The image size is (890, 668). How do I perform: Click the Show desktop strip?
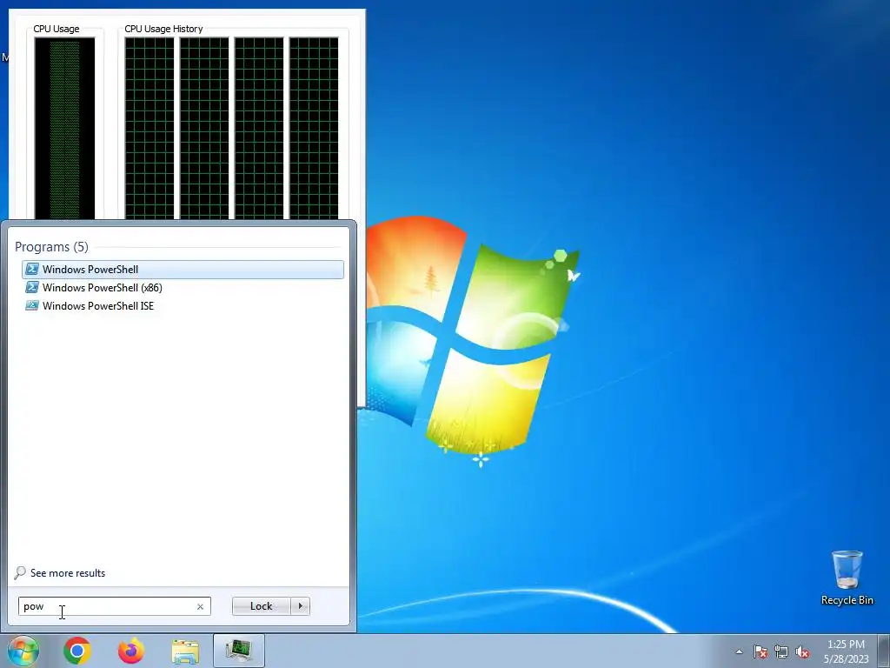click(884, 651)
